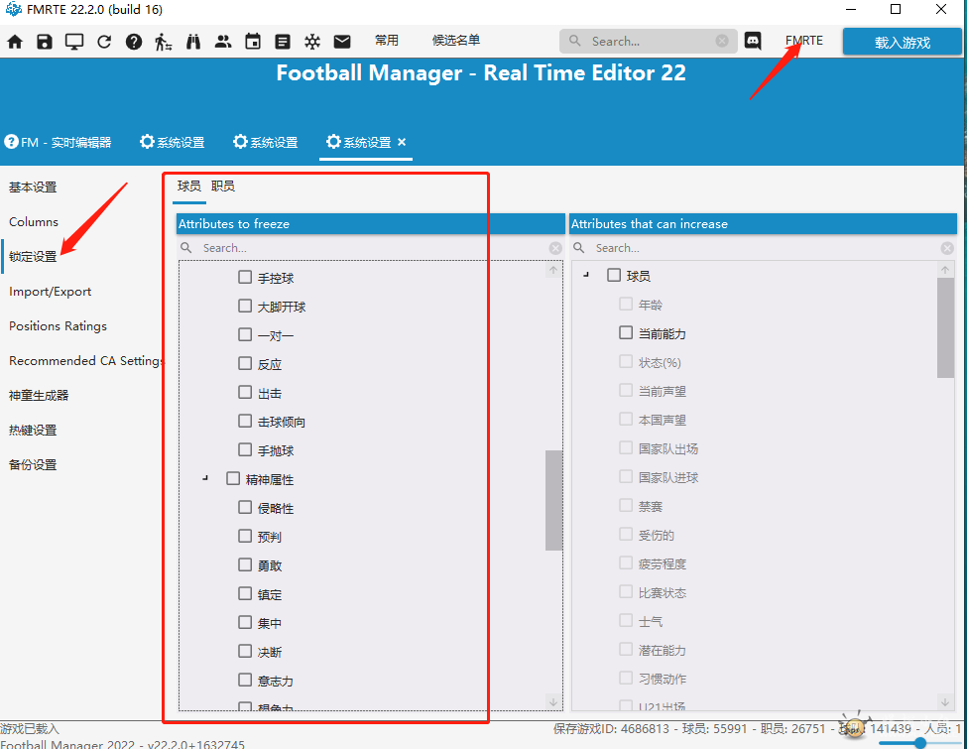This screenshot has height=749, width=967.
Task: Open 锁定设置 in sidebar
Action: tap(33, 256)
